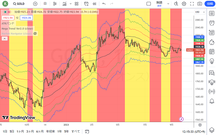
Task: Click the blue 投稿 publish button
Action: (x=210, y=4)
